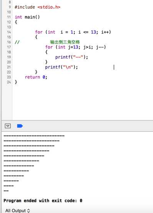
Task: Open the All Output filter dropdown
Action: click(17, 210)
